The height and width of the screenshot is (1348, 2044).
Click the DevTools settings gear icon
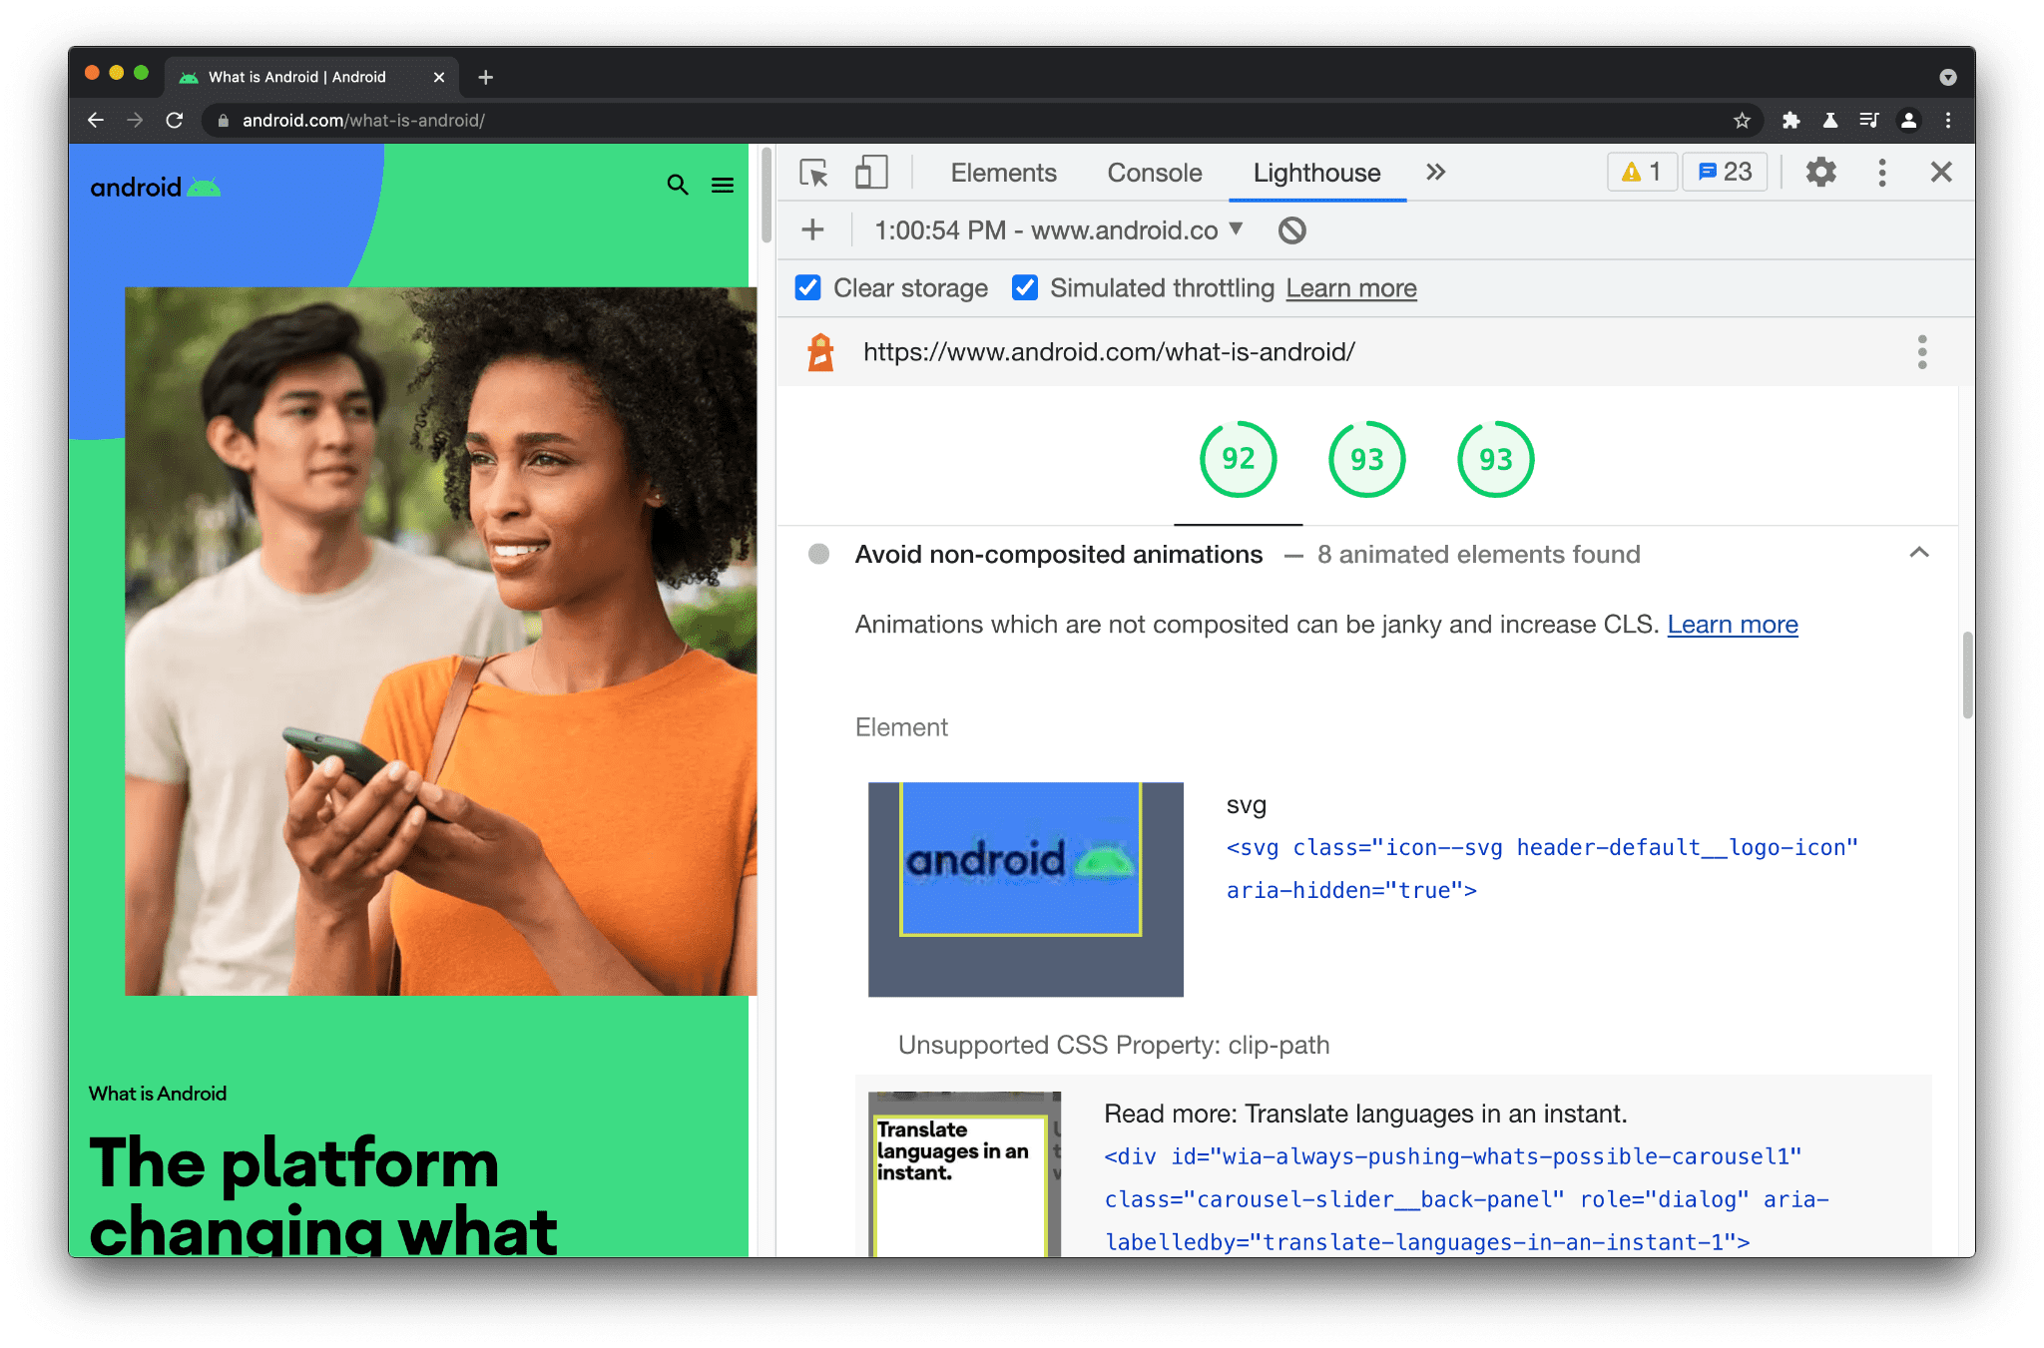(1821, 173)
